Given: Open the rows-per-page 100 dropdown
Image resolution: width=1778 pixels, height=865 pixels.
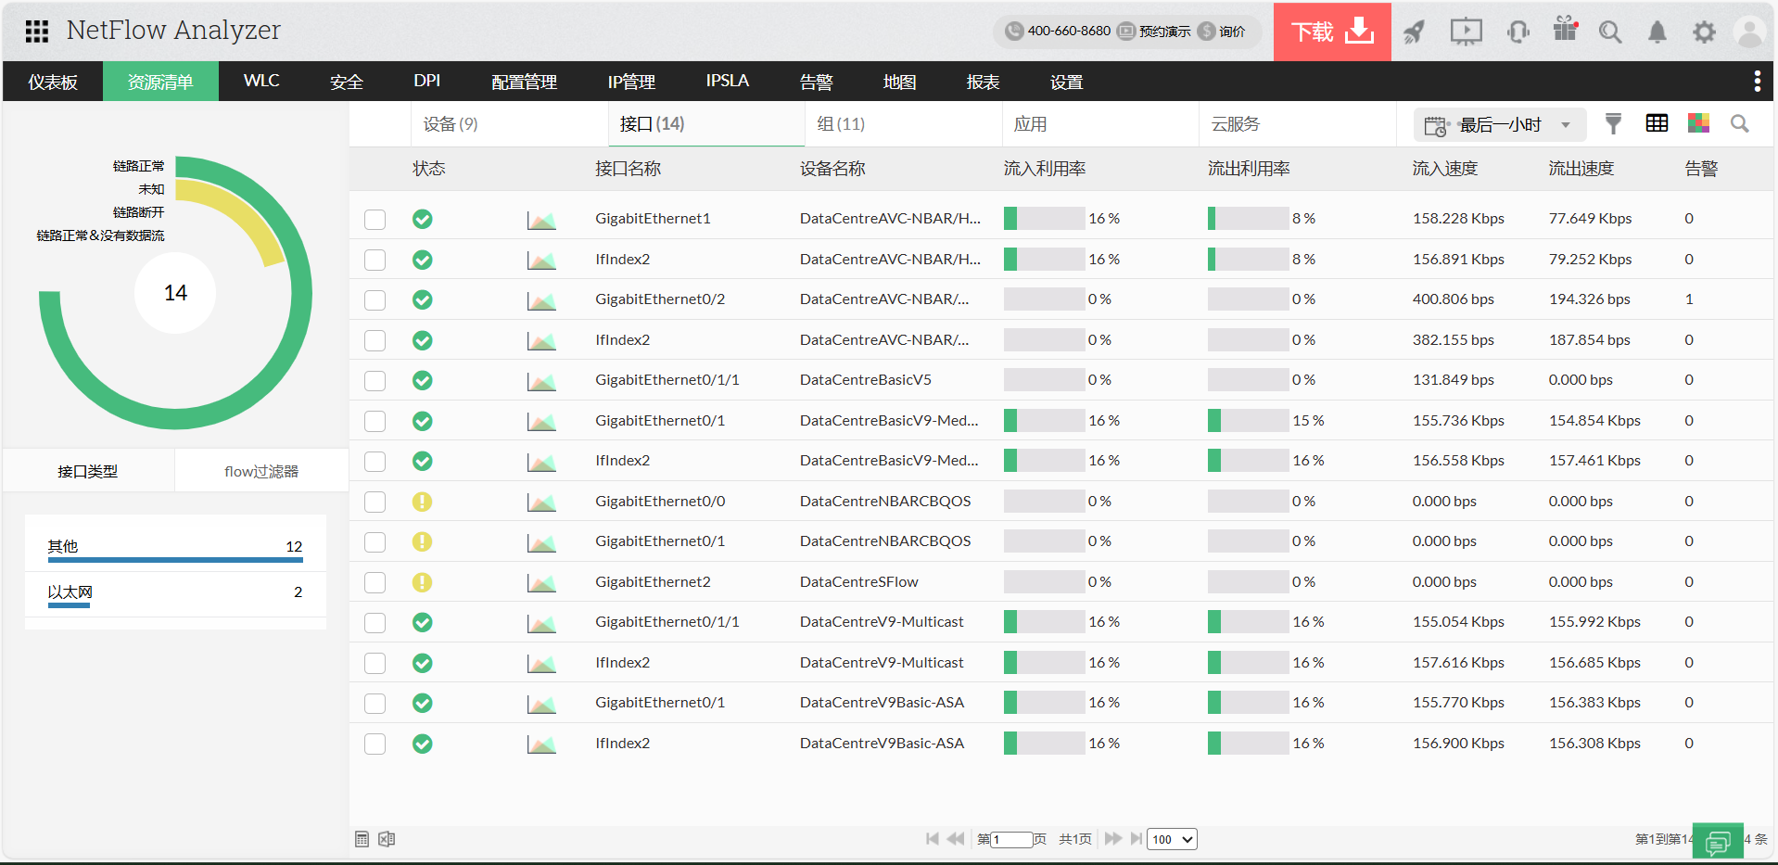Looking at the screenshot, I should (x=1172, y=839).
